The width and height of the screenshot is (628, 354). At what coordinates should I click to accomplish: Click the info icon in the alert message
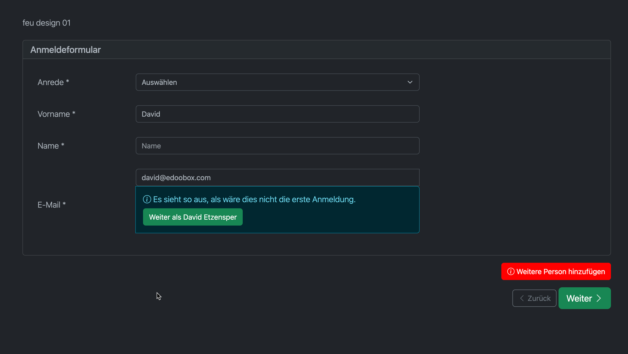pyautogui.click(x=147, y=199)
